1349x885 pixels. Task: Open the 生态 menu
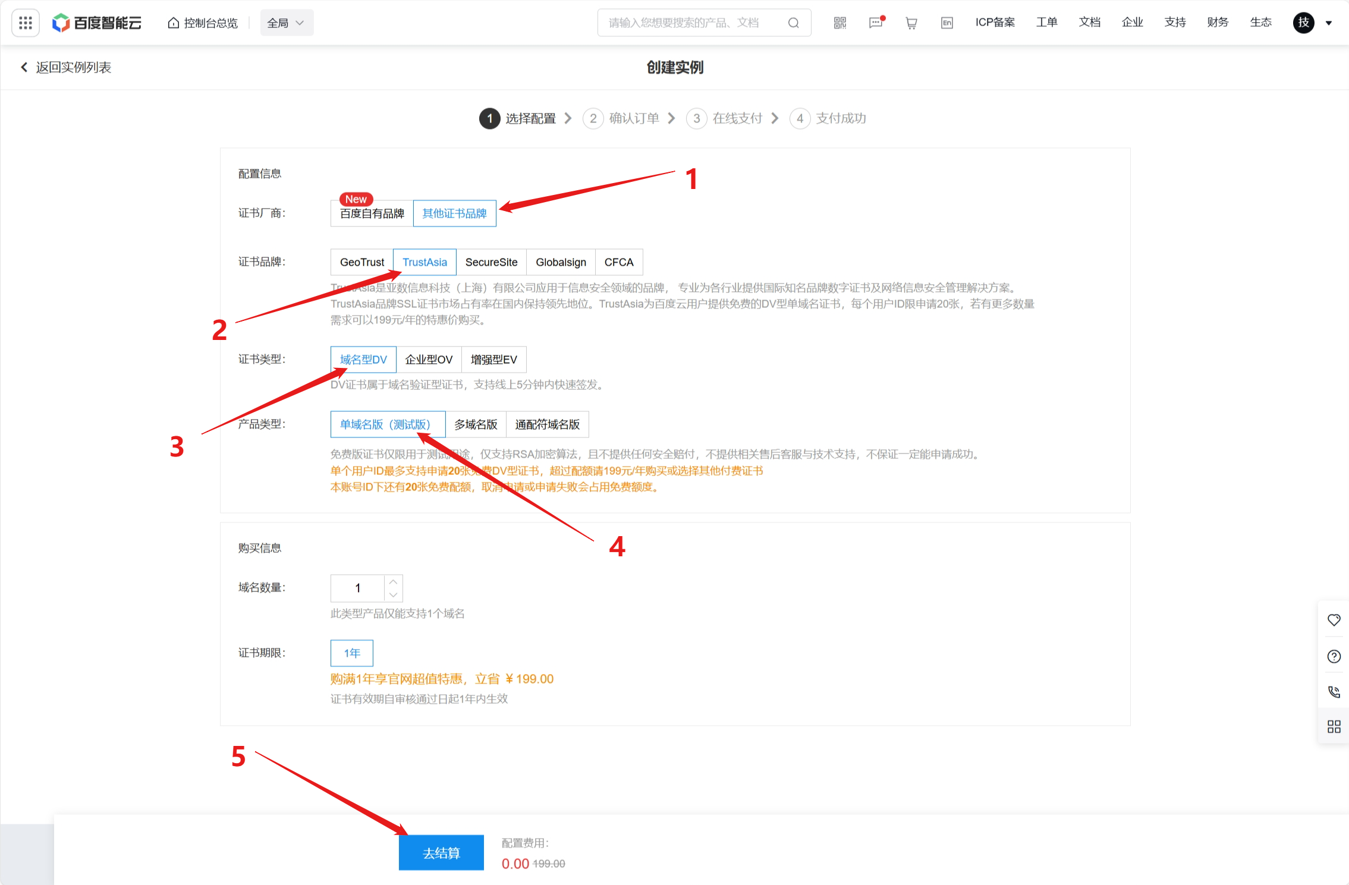click(x=1260, y=23)
